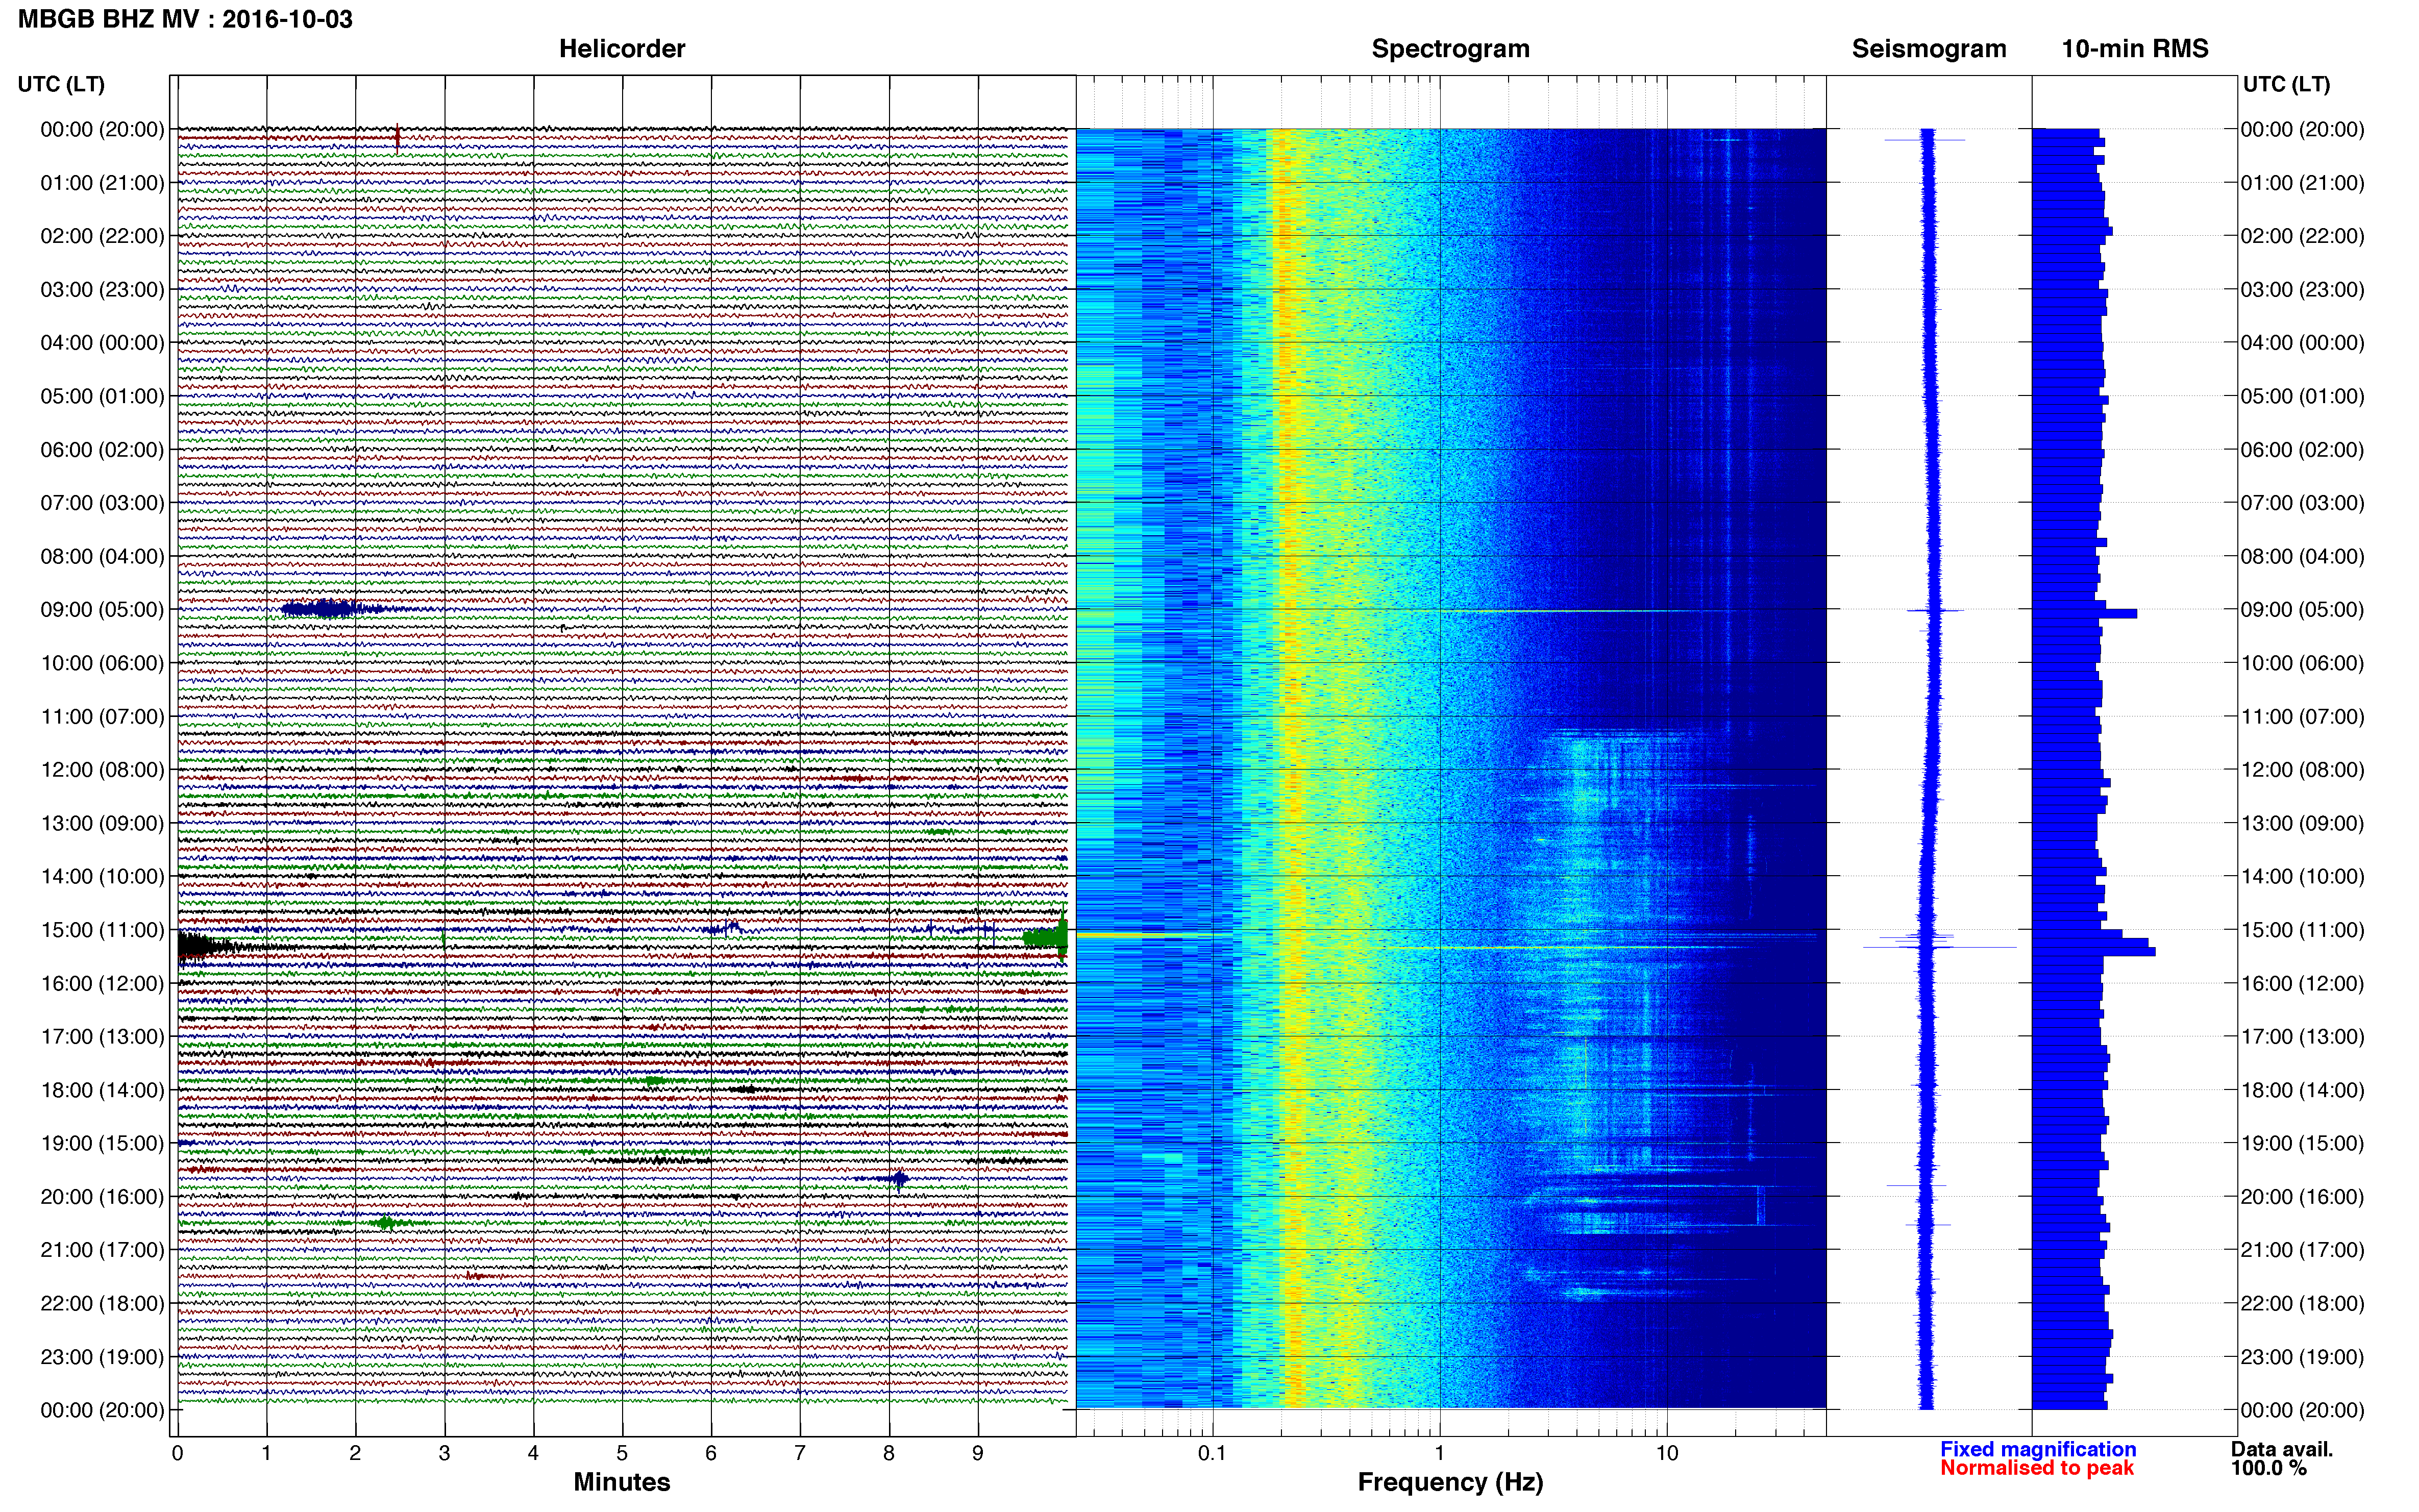The width and height of the screenshot is (2419, 1512).
Task: Select the 'Seismogram' panel heading
Action: (1929, 49)
